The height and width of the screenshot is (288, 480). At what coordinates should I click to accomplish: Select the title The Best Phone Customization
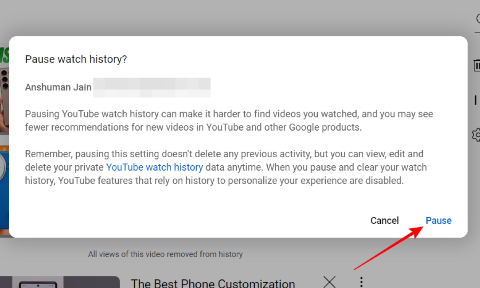(x=213, y=283)
